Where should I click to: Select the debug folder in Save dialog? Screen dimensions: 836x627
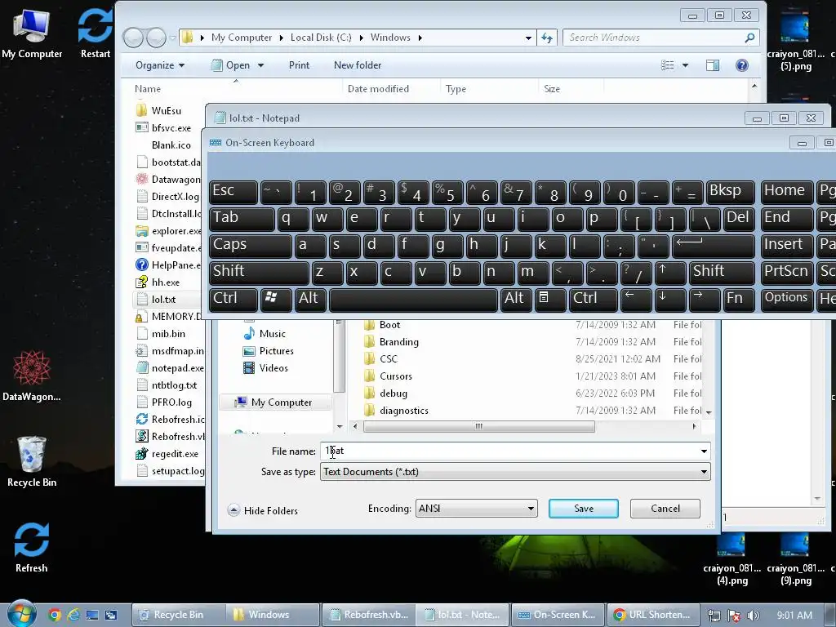394,394
